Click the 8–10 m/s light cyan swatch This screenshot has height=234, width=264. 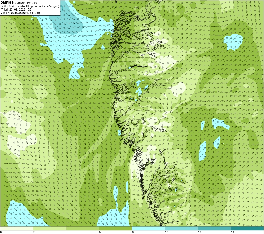point(148,228)
